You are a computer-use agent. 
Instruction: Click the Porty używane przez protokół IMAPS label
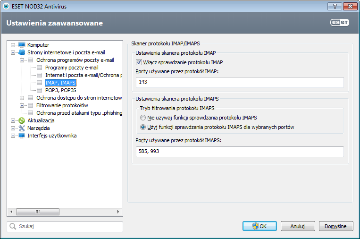pyautogui.click(x=178, y=140)
